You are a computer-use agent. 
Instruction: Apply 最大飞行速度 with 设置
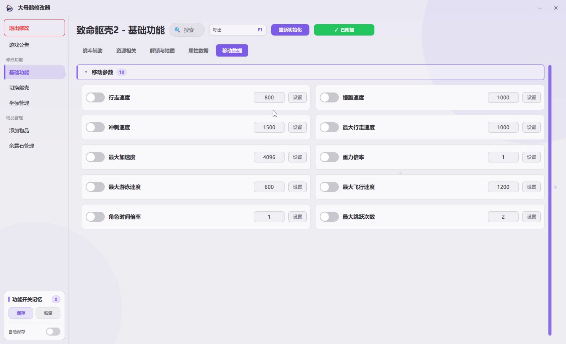[x=532, y=187]
